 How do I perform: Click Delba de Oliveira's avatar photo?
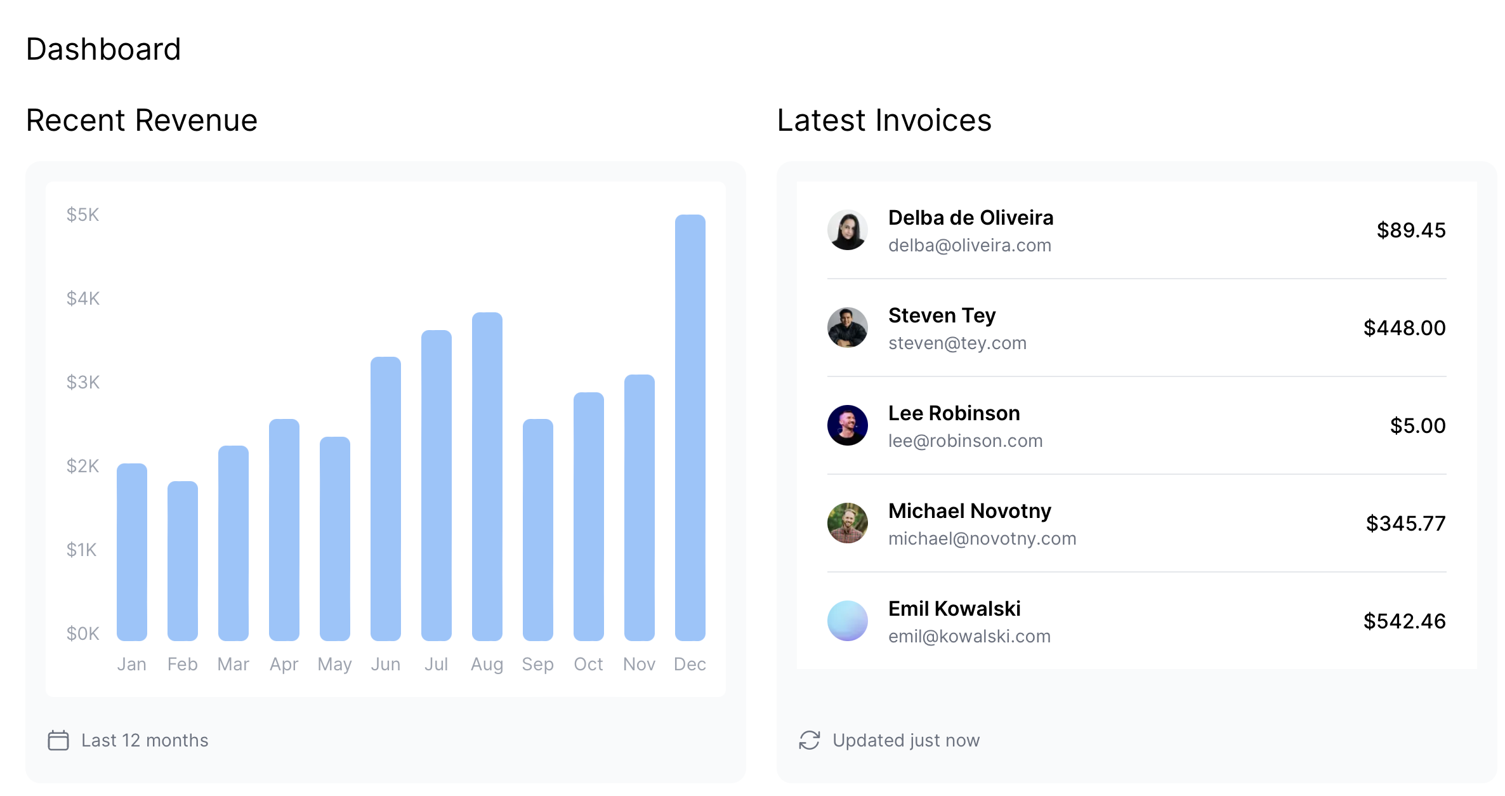[x=847, y=230]
